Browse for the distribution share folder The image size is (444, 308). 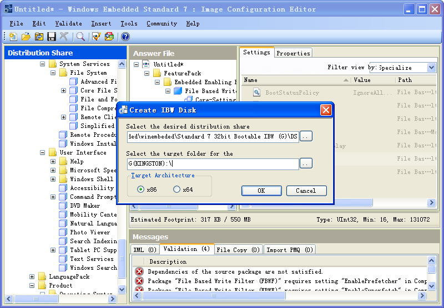pyautogui.click(x=306, y=136)
